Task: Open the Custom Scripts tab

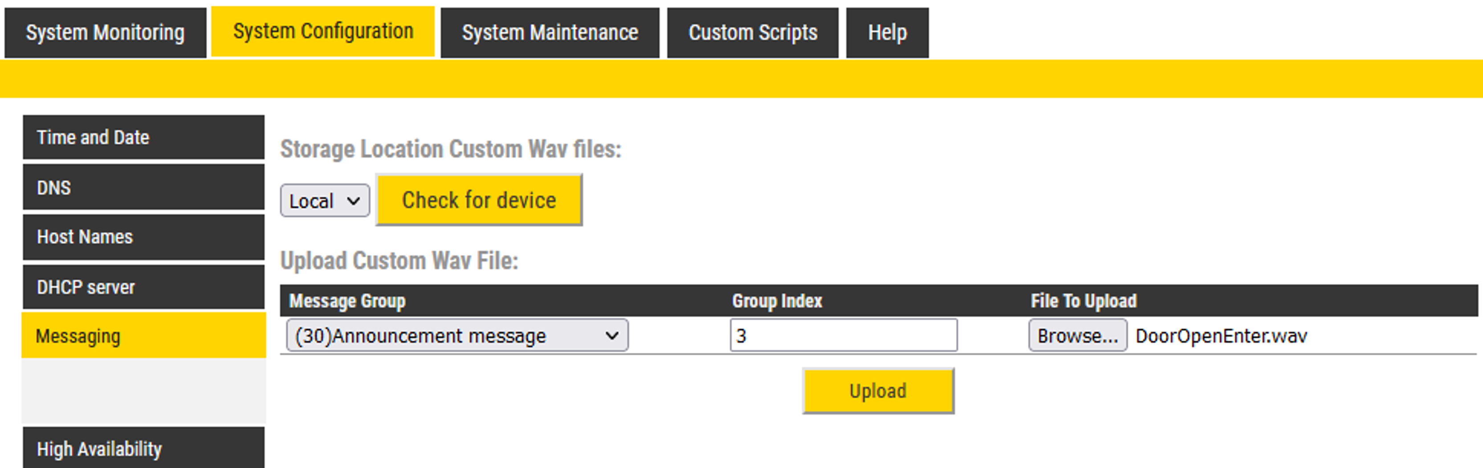Action: click(753, 33)
